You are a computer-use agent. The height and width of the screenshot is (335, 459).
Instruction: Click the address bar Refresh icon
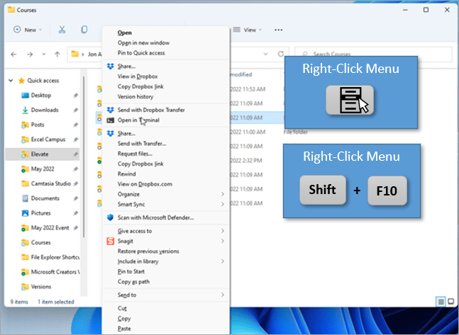[282, 55]
